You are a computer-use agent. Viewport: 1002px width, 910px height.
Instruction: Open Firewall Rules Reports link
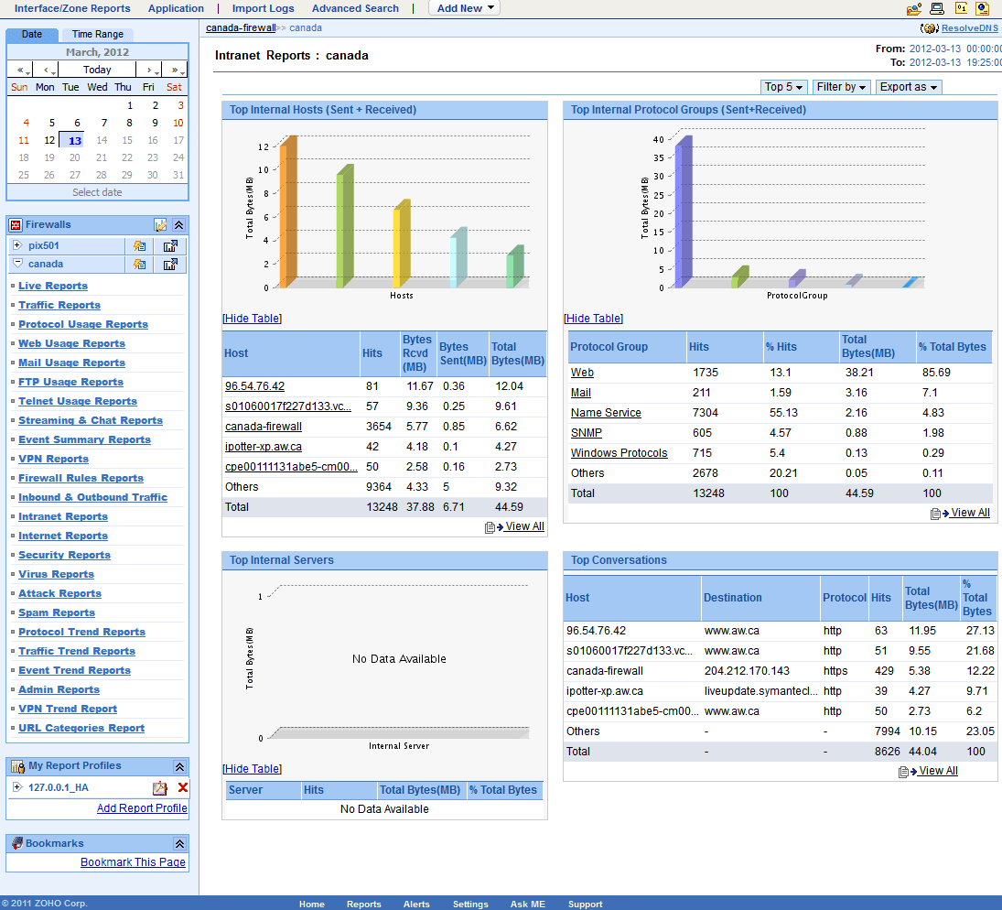[81, 478]
